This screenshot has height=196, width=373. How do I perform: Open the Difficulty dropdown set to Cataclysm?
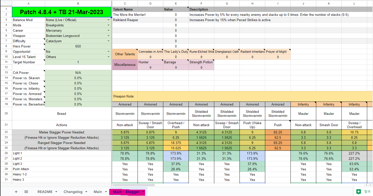point(109,41)
